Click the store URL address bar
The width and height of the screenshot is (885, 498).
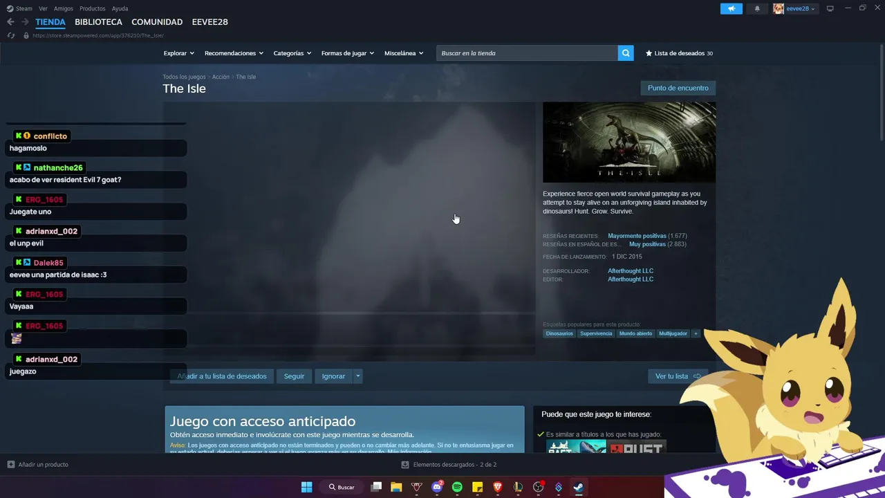[x=97, y=35]
